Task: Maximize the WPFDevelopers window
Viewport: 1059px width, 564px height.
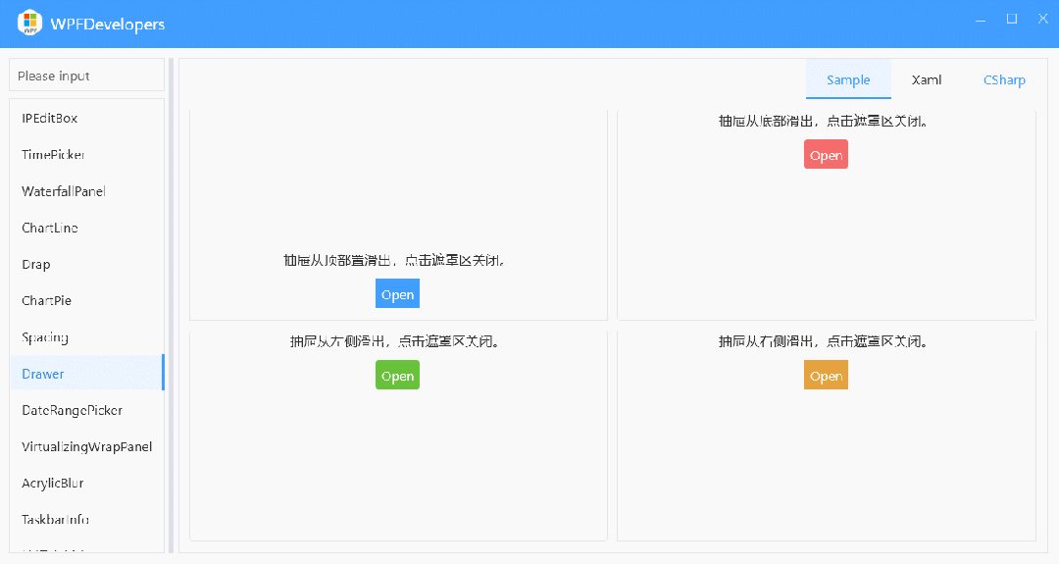Action: point(1012,19)
